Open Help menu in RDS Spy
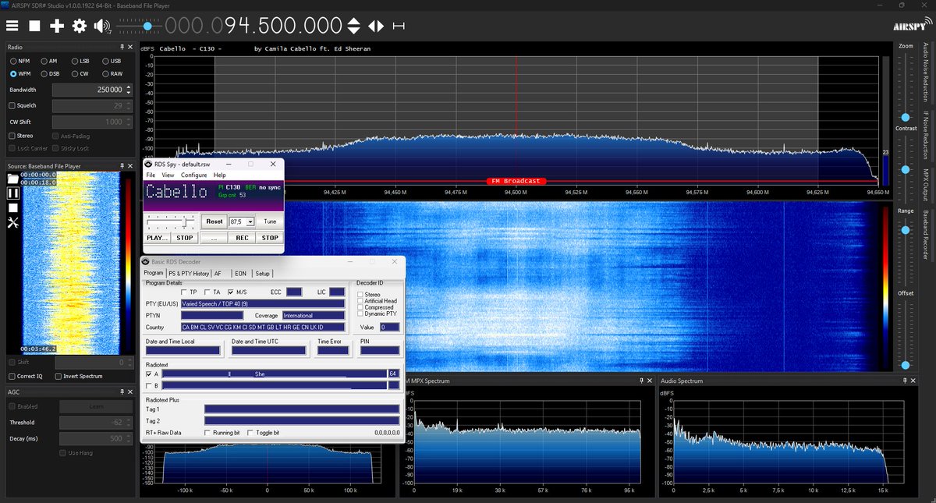936x503 pixels. pyautogui.click(x=220, y=175)
